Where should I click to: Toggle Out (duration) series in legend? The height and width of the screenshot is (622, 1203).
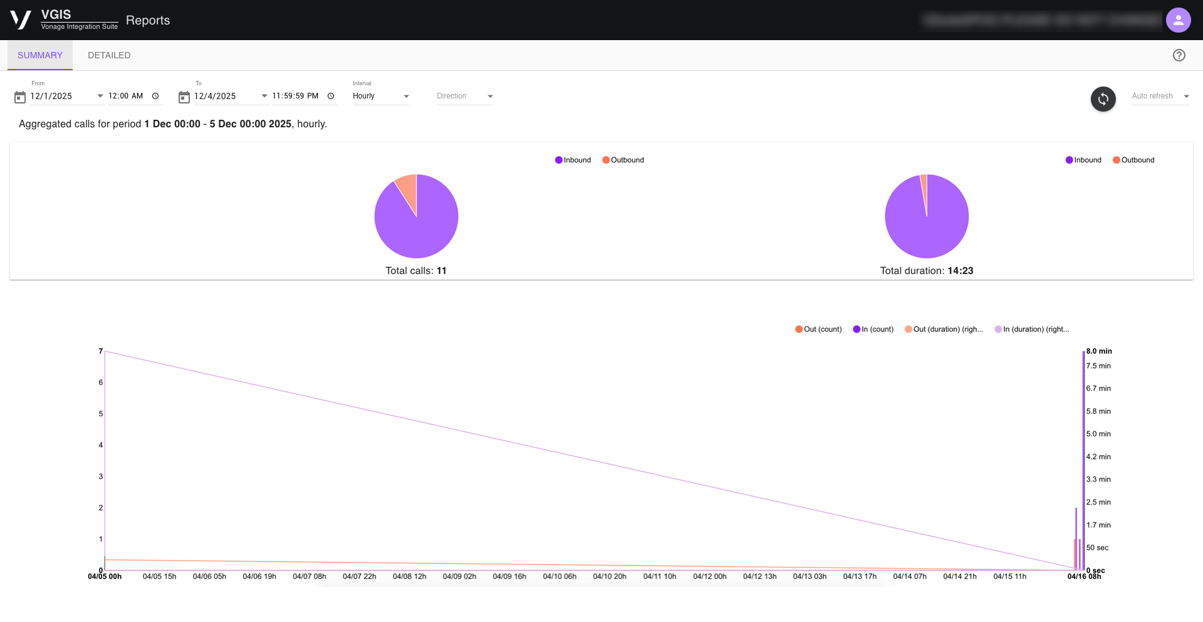click(944, 329)
